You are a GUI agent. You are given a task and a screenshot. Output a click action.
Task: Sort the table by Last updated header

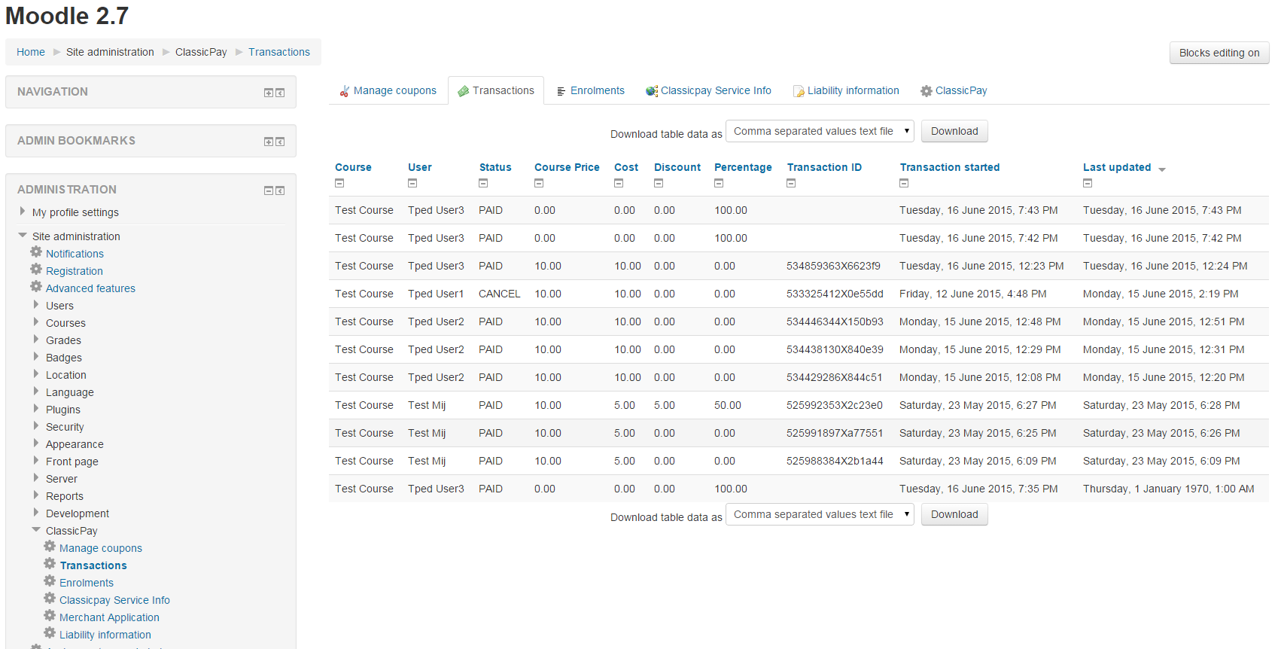click(1117, 167)
